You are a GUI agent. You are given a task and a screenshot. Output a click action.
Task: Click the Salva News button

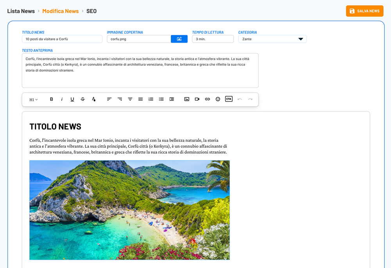pyautogui.click(x=364, y=11)
